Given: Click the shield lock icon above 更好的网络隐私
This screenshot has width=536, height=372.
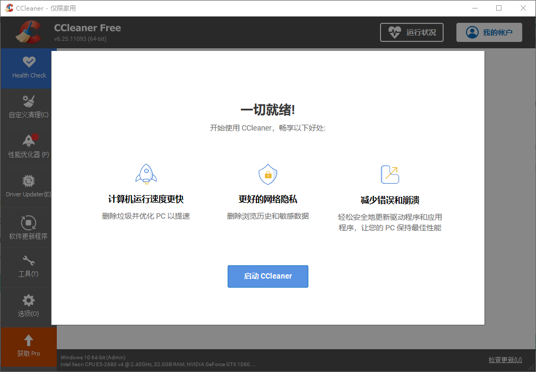Looking at the screenshot, I should click(x=267, y=174).
